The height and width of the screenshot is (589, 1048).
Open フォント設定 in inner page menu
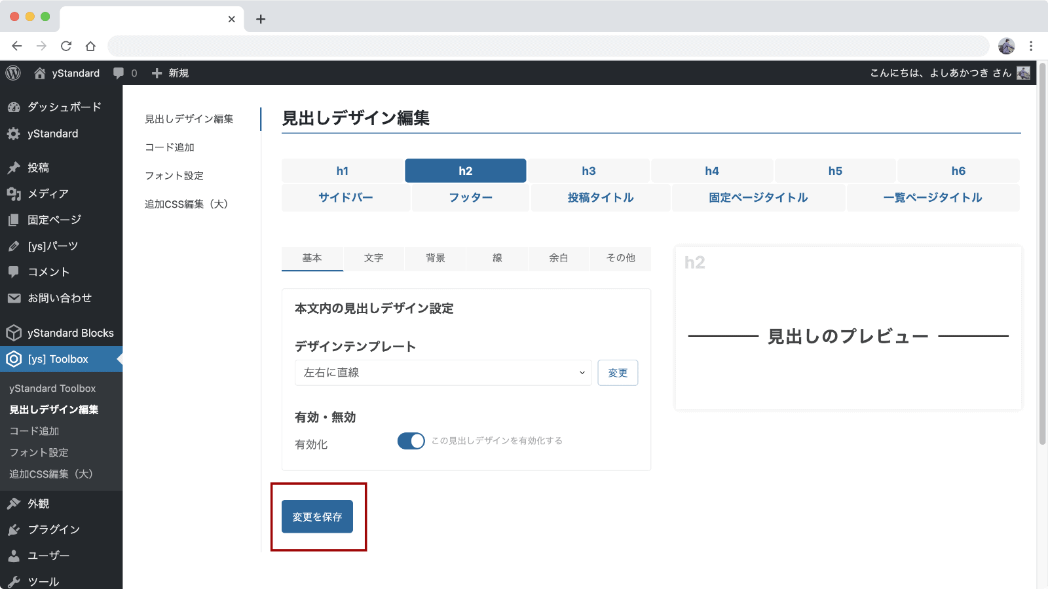pos(174,176)
